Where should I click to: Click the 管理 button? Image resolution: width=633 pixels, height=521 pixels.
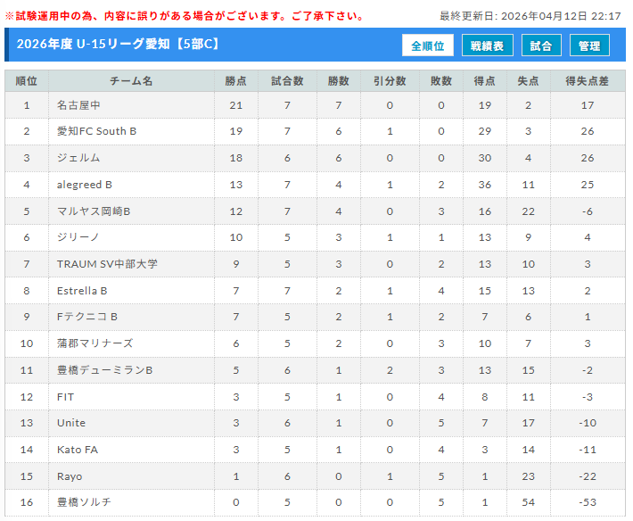click(589, 45)
